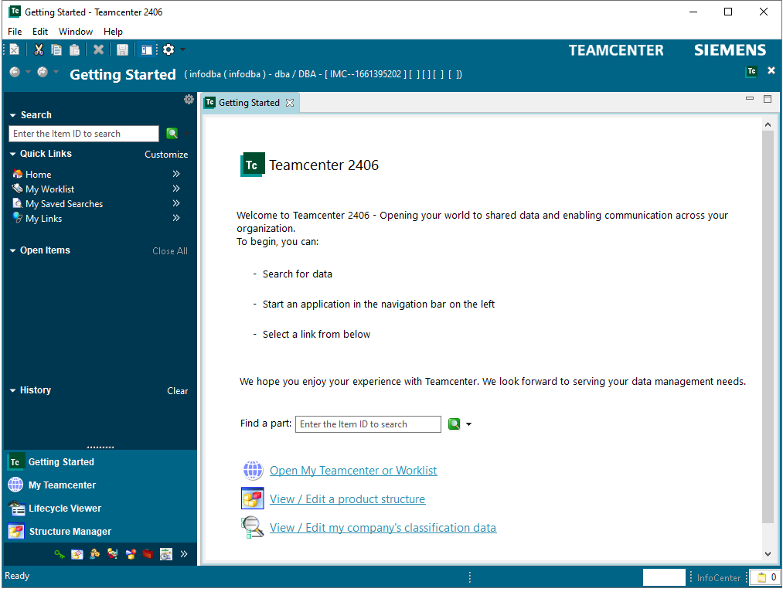
Task: Click the Copy toolbar icon
Action: click(x=56, y=49)
